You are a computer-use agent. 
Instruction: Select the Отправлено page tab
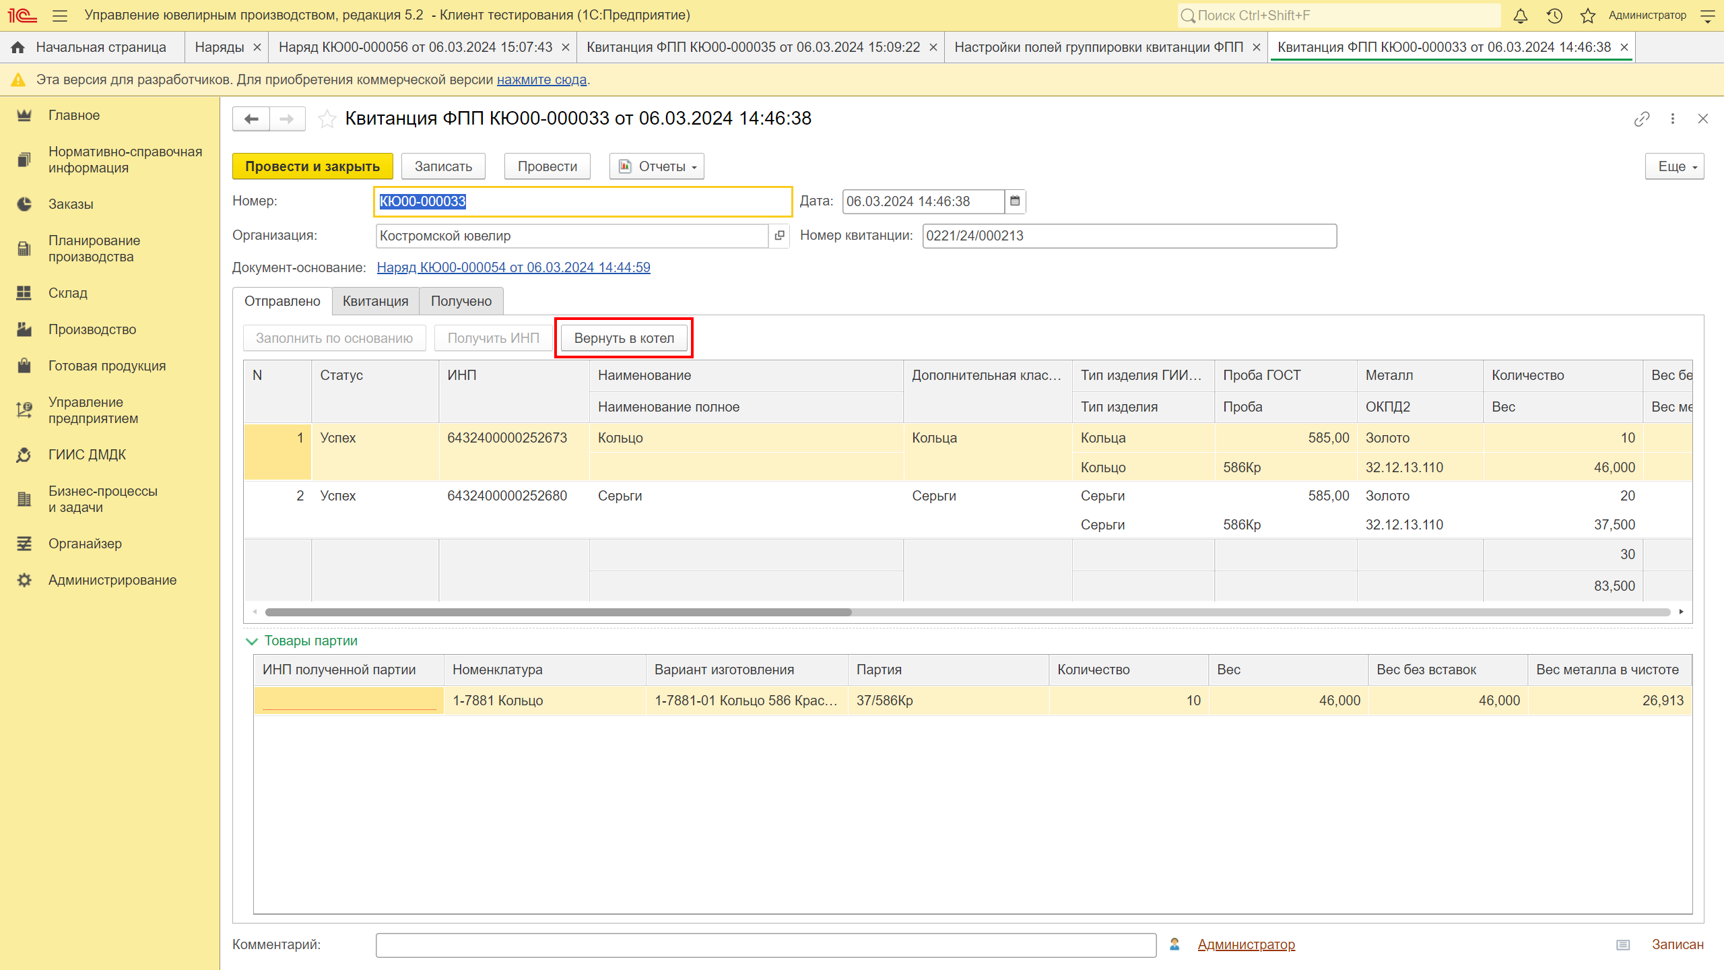282,301
